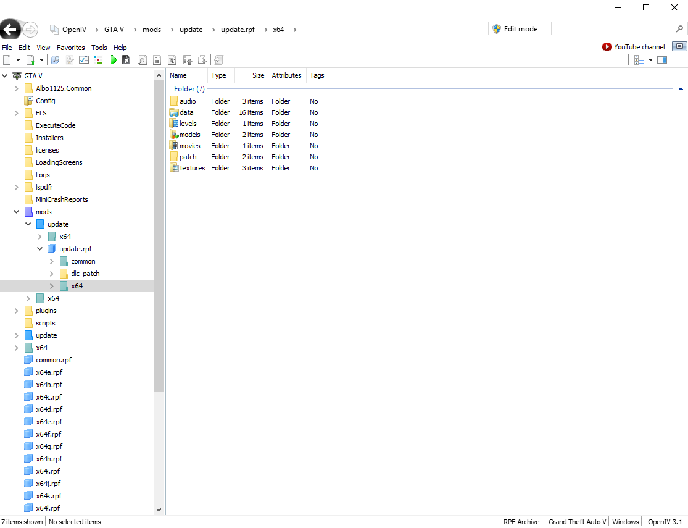Image resolution: width=688 pixels, height=528 pixels.
Task: Go back with the Back arrow button
Action: [10, 30]
